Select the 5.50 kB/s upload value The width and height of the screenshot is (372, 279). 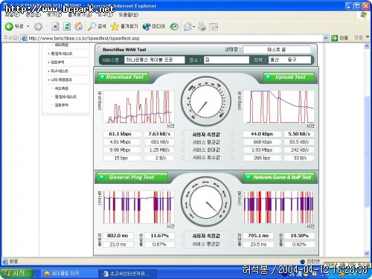[x=299, y=134]
